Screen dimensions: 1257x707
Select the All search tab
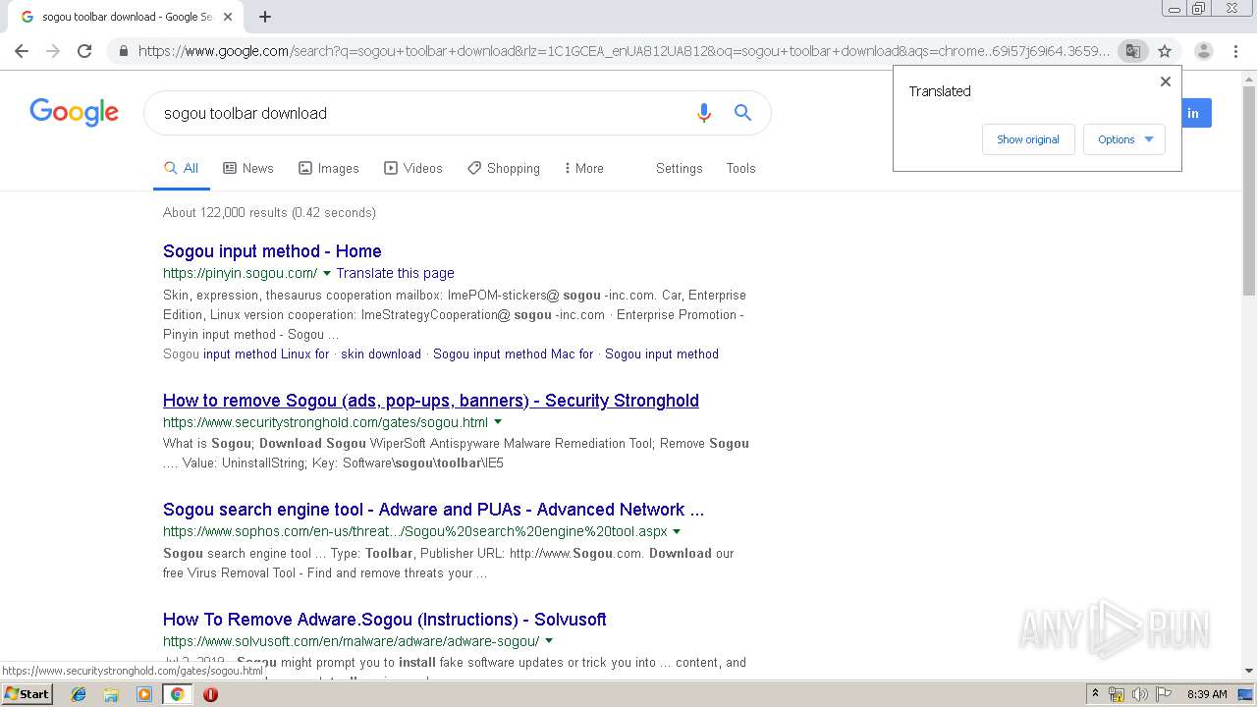[182, 169]
